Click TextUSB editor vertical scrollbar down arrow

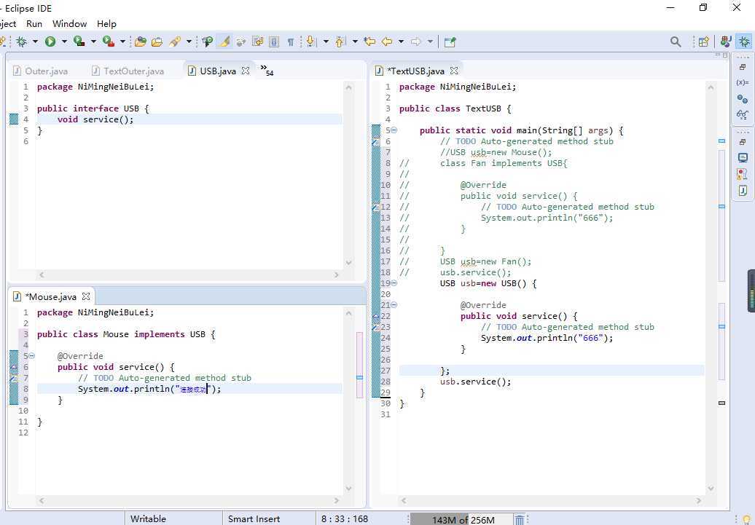711,489
